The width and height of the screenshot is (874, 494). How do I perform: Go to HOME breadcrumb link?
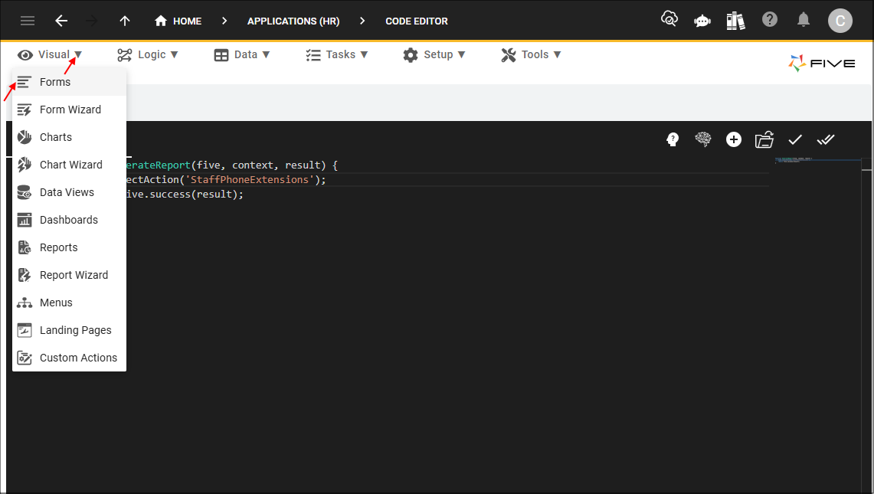point(178,21)
